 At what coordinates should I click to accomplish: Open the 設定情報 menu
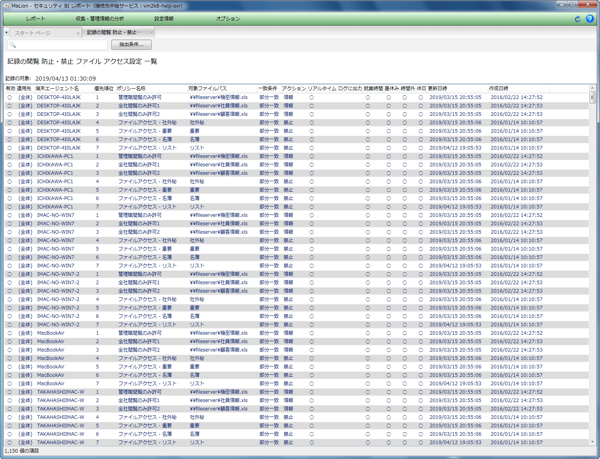coord(164,19)
